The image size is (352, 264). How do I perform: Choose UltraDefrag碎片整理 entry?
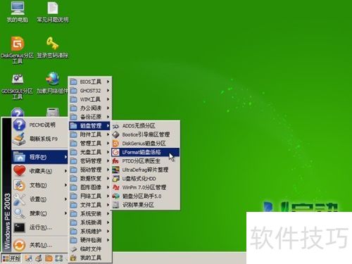pyautogui.click(x=146, y=170)
